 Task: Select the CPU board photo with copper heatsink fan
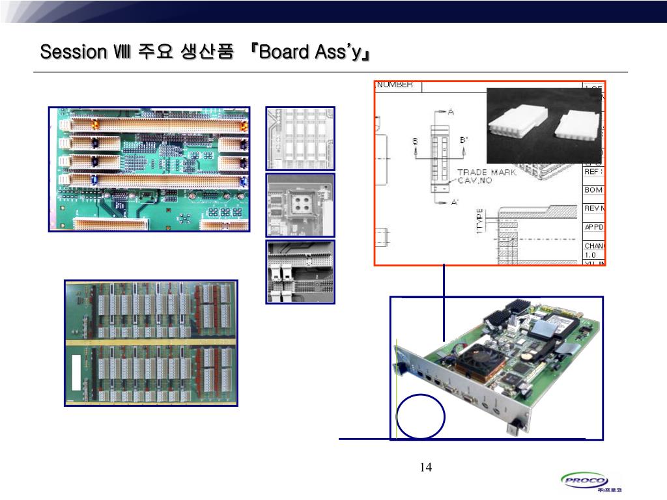pos(497,368)
